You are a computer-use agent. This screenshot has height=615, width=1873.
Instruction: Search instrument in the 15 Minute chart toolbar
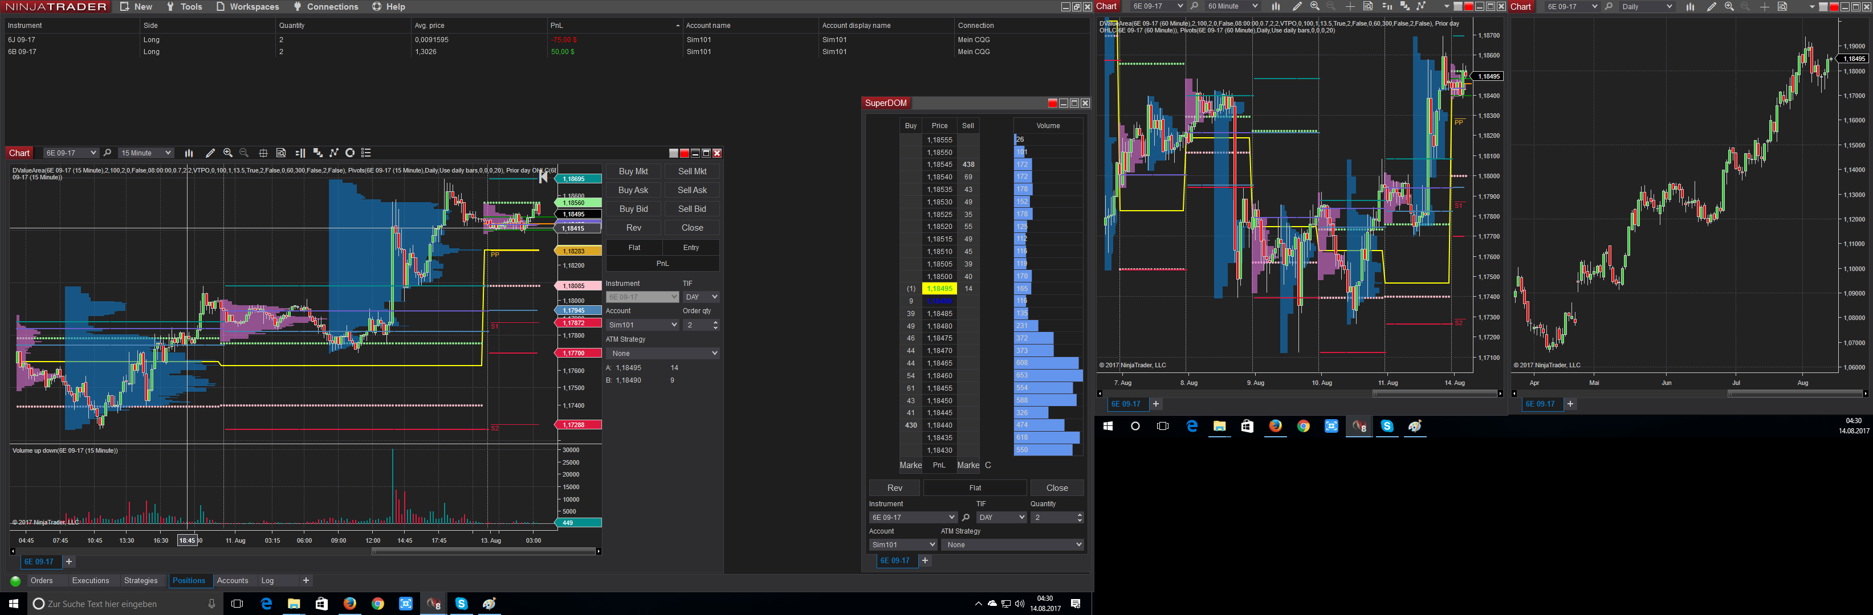click(108, 153)
